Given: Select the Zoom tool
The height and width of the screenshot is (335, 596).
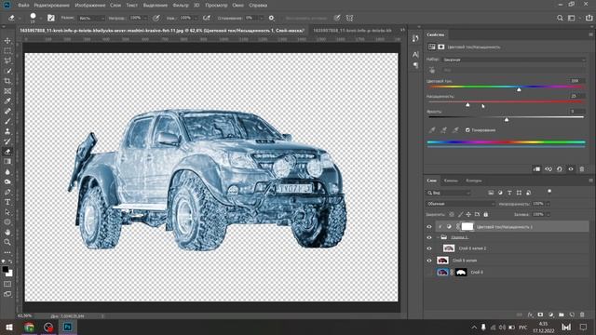Looking at the screenshot, I should point(7,242).
